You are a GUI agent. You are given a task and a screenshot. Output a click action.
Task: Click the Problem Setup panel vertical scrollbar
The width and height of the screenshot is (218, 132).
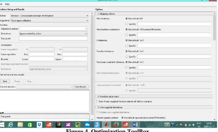[x=92, y=64]
